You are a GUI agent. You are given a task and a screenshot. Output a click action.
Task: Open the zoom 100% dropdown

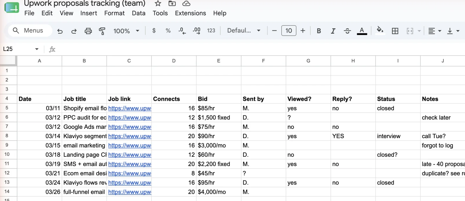[x=126, y=31]
